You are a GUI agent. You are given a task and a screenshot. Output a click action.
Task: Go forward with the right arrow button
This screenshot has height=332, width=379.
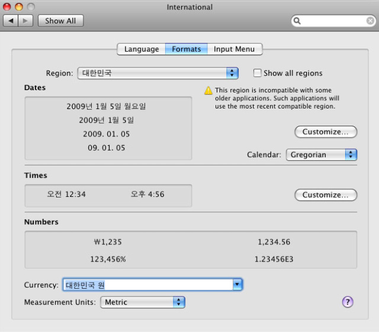[25, 21]
